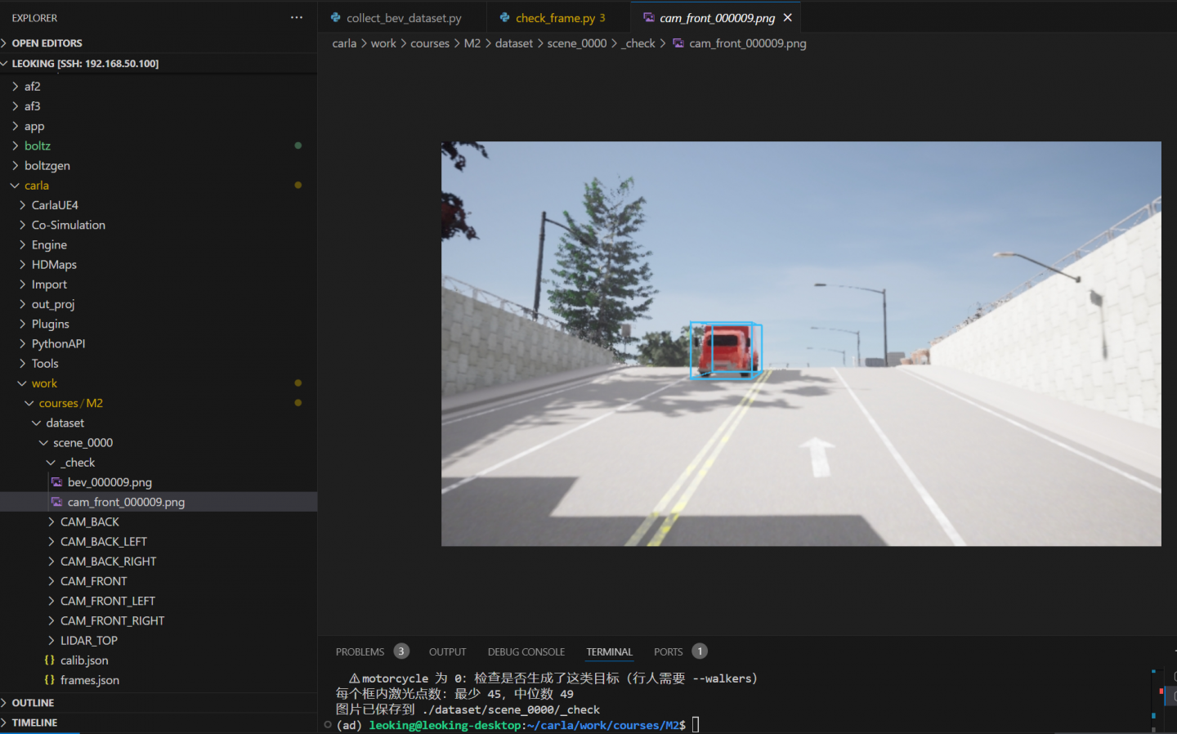Click the image icon on cam_front_000009.png tab

(649, 17)
